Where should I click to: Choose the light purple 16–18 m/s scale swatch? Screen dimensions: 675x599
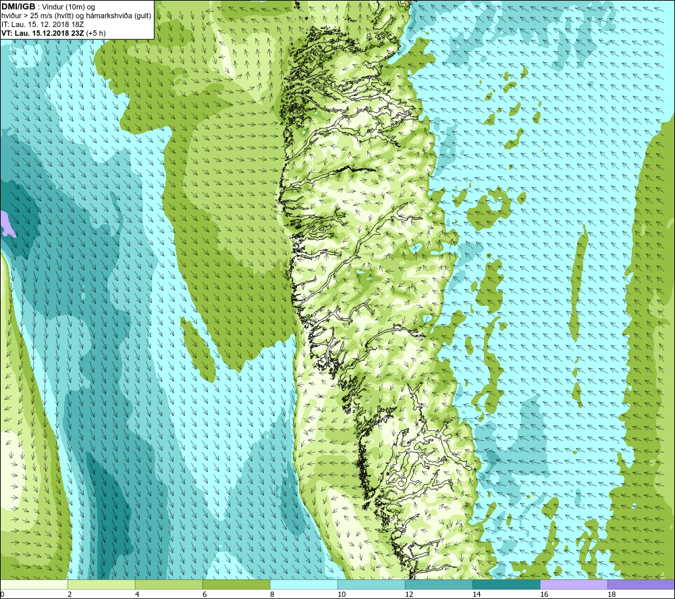click(x=574, y=584)
